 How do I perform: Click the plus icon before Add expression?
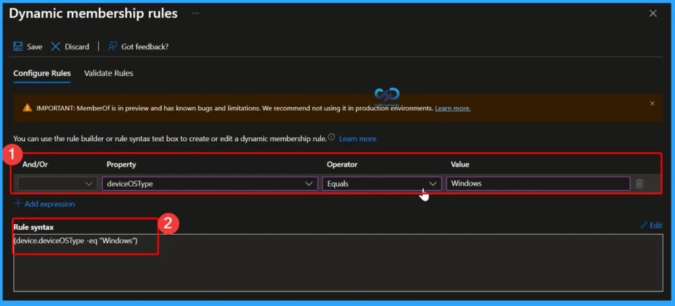(18, 203)
